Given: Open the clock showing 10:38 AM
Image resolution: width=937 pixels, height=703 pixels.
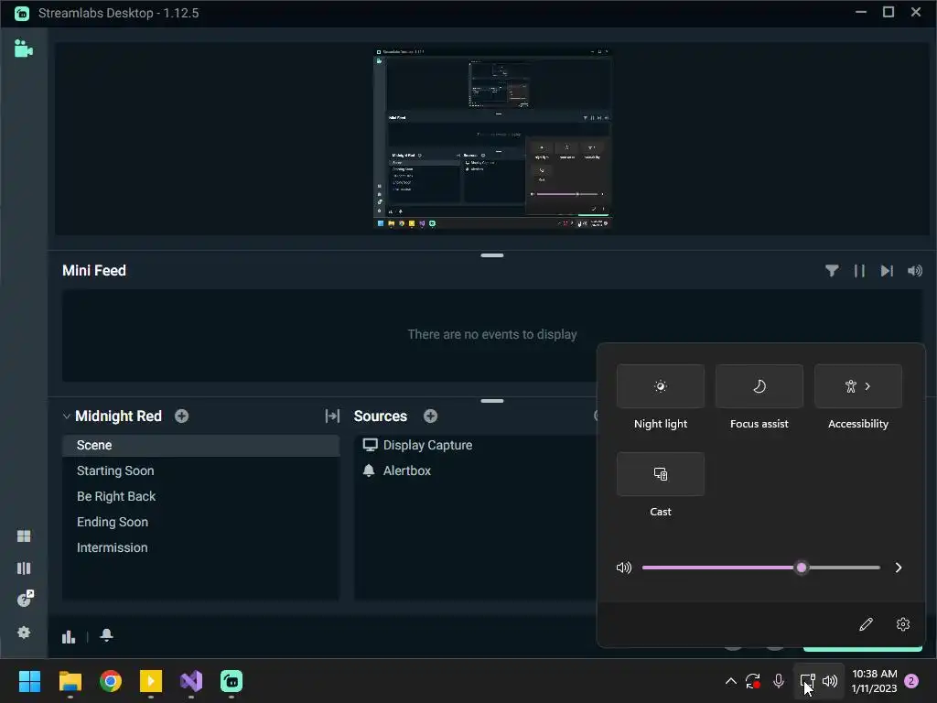Looking at the screenshot, I should 874,681.
